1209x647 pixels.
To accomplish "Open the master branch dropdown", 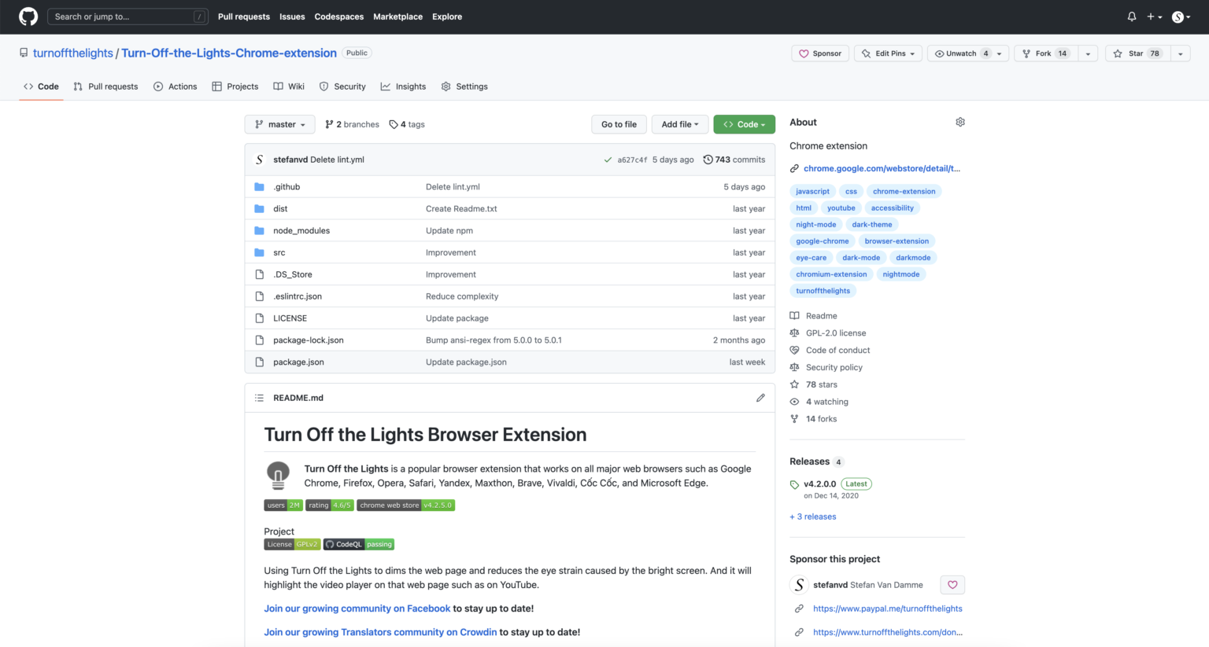I will point(279,124).
